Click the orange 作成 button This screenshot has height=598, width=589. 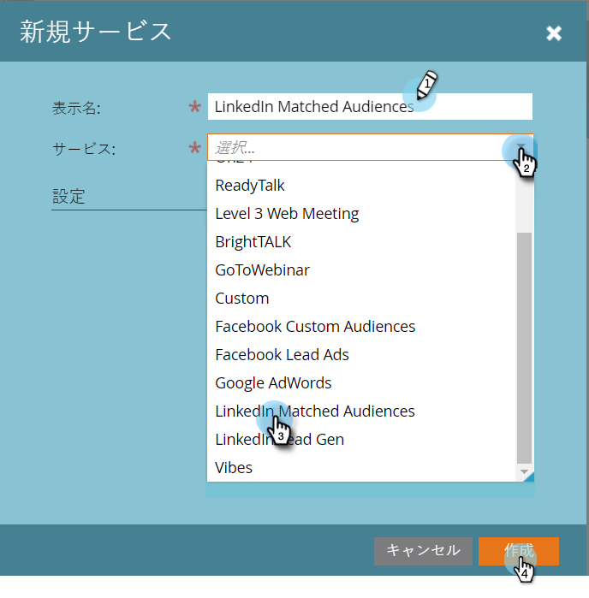519,551
